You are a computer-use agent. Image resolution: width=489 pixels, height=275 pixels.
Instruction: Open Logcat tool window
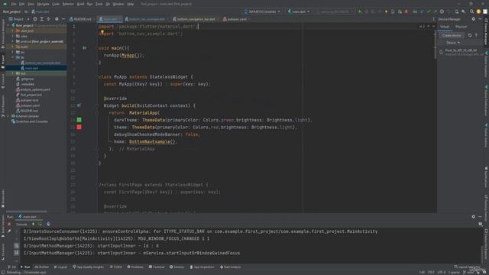coord(60,267)
